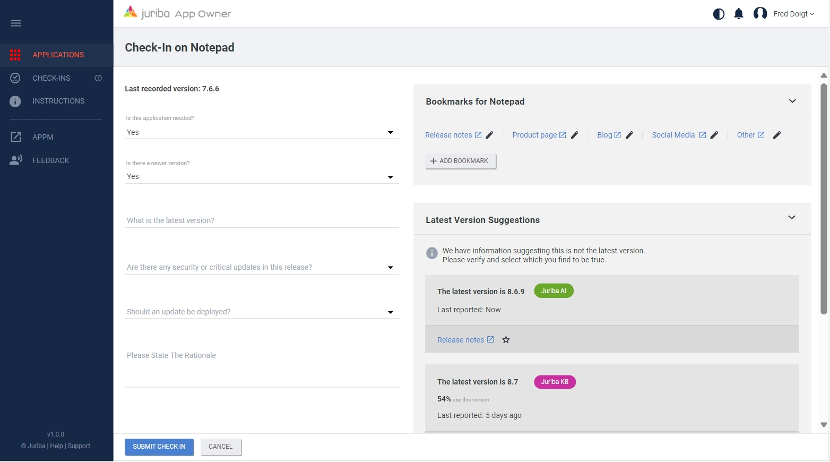Viewport: 830px width, 462px height.
Task: Open Release notes link under version 8.6.9
Action: tap(465, 340)
